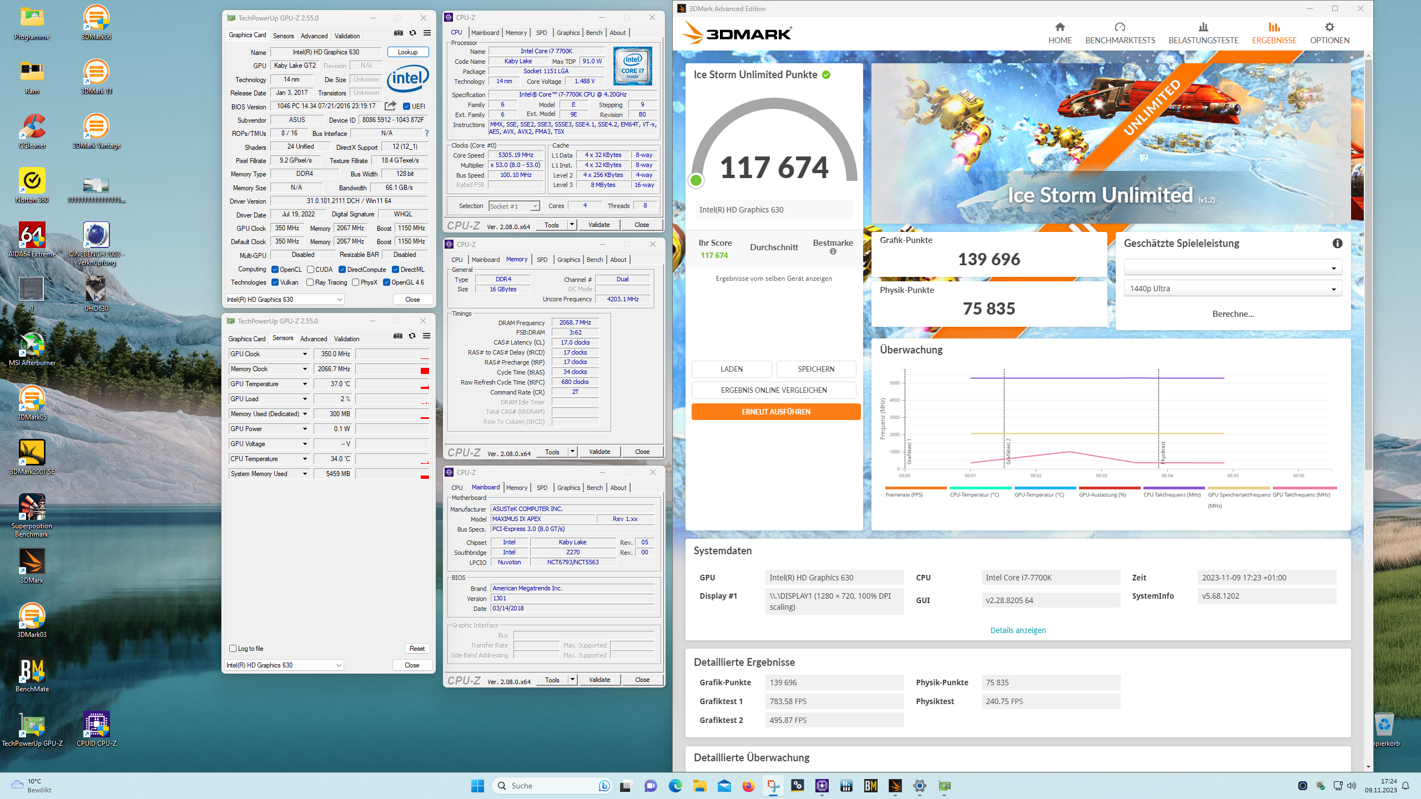Enable Log to file in GPU-Z Sensors
Viewport: 1421px width, 799px height.
(x=233, y=648)
